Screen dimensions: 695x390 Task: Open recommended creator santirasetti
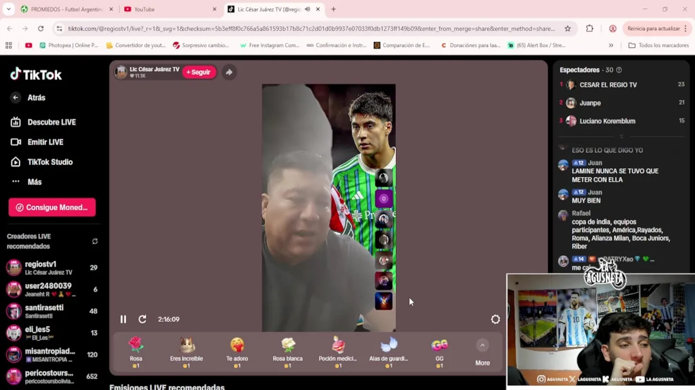point(52,311)
